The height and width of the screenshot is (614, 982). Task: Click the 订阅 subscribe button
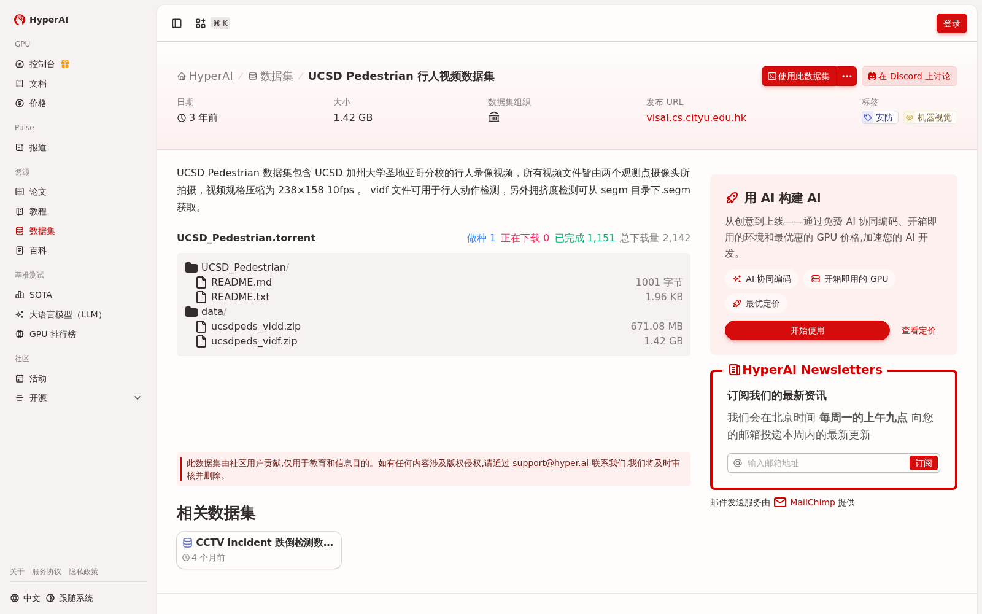point(924,463)
